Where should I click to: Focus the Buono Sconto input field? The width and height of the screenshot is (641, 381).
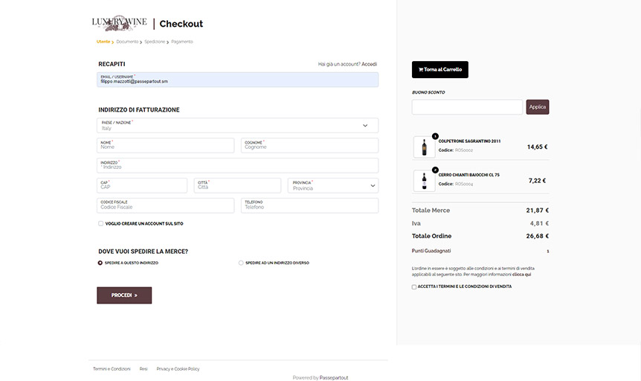467,107
